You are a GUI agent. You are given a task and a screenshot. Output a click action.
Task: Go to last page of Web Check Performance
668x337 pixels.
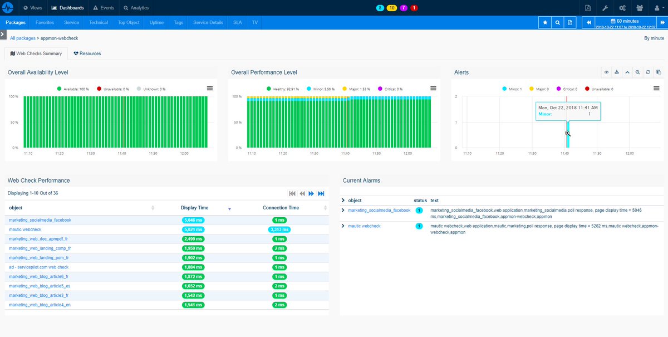coord(321,193)
